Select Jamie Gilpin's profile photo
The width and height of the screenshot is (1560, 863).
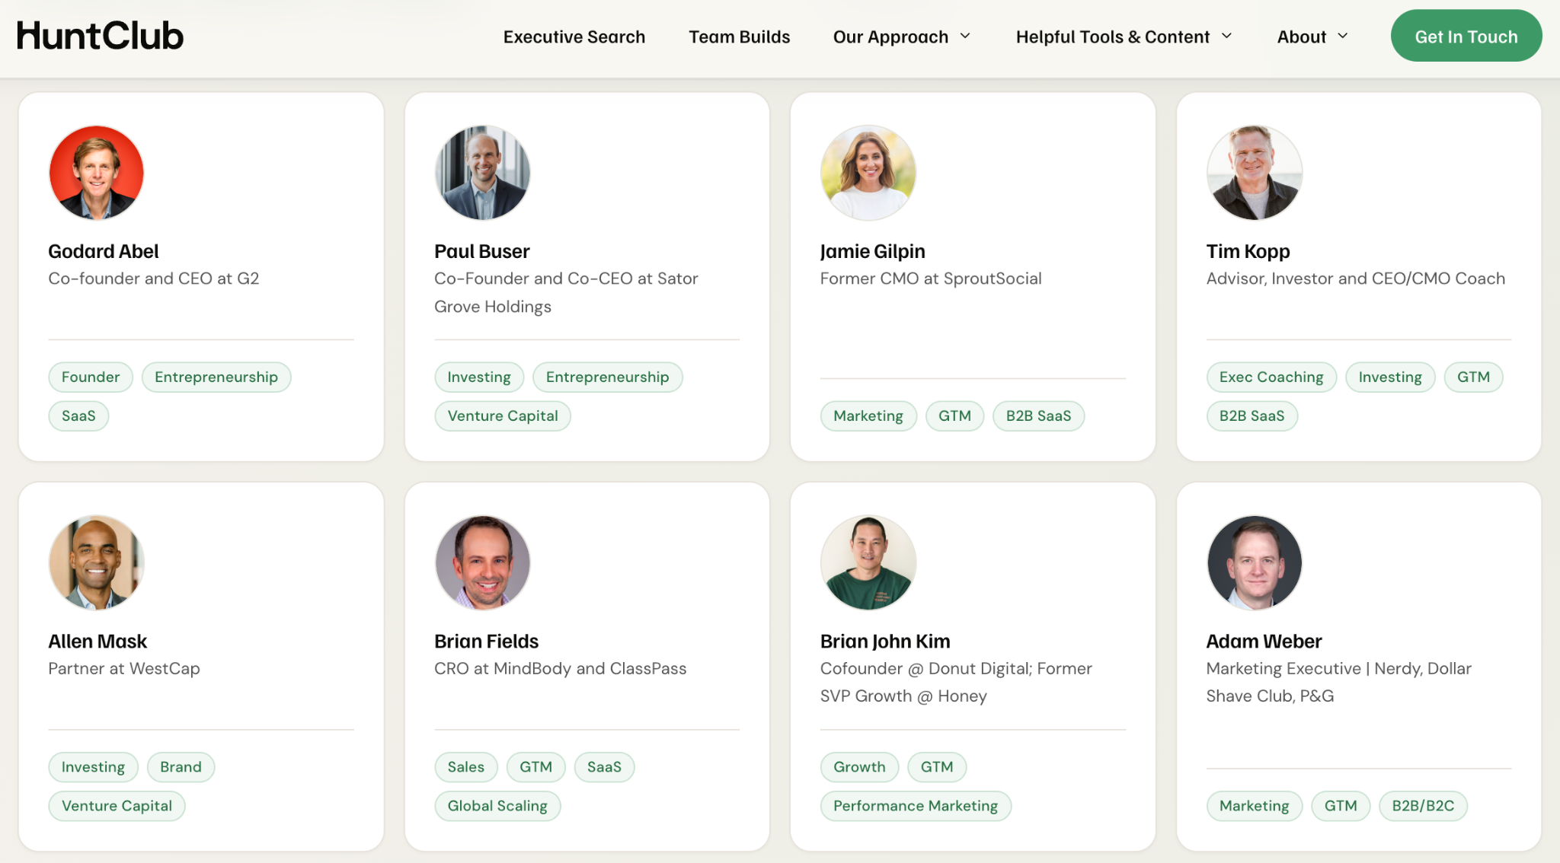tap(868, 173)
